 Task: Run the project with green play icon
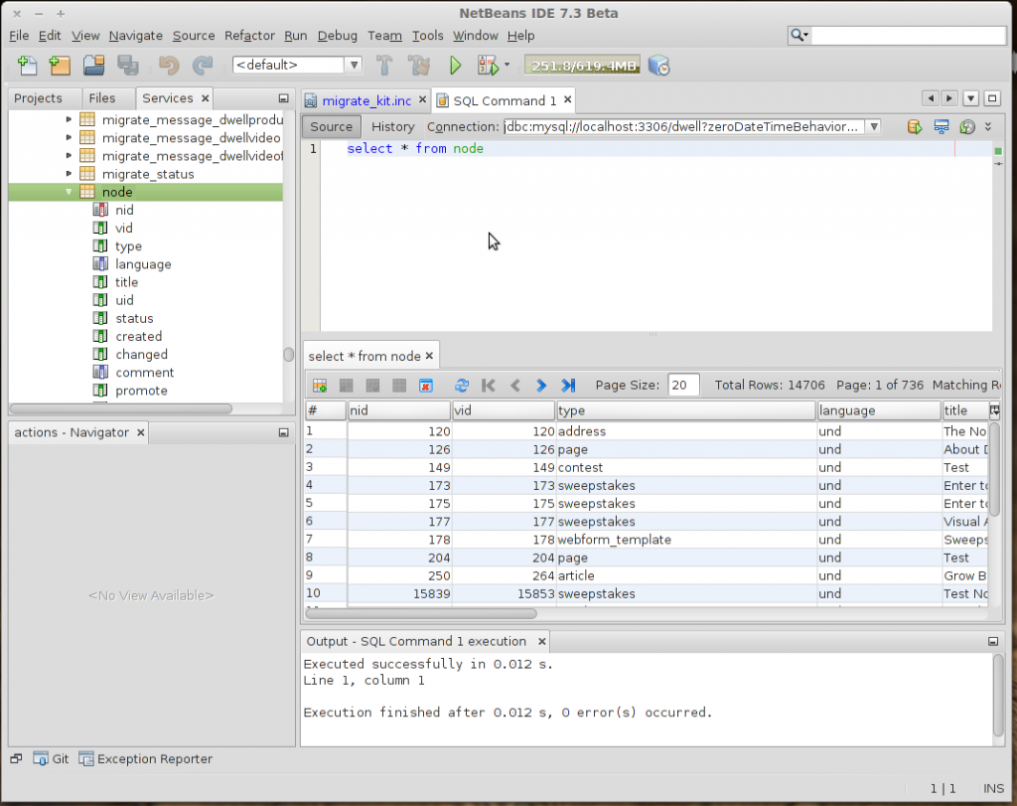pos(455,66)
